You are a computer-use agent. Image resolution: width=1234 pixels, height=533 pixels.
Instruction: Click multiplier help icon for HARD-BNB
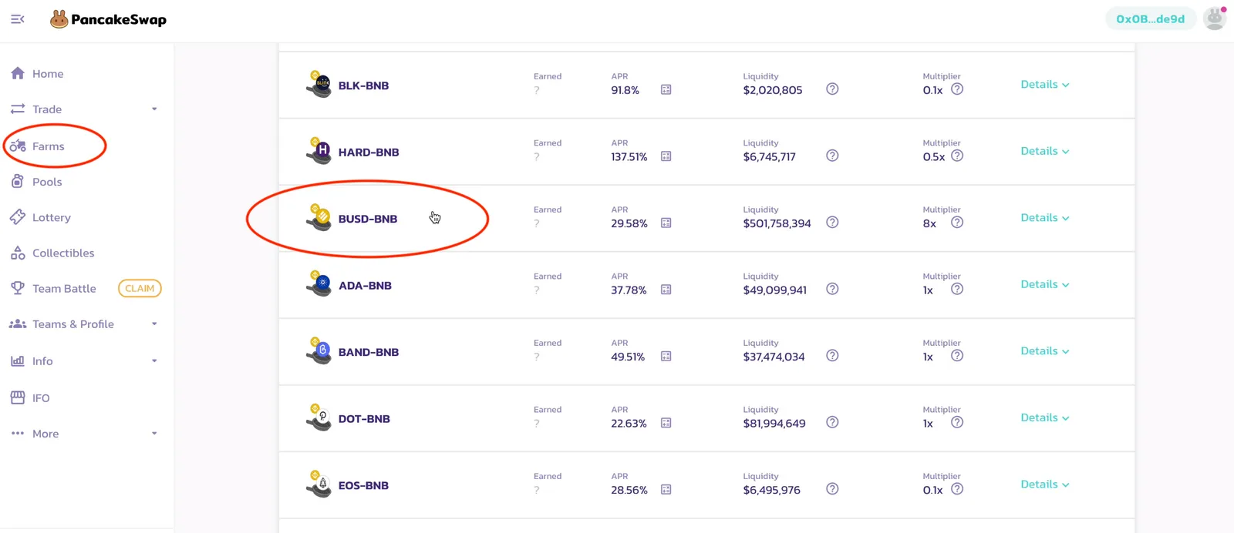point(957,156)
